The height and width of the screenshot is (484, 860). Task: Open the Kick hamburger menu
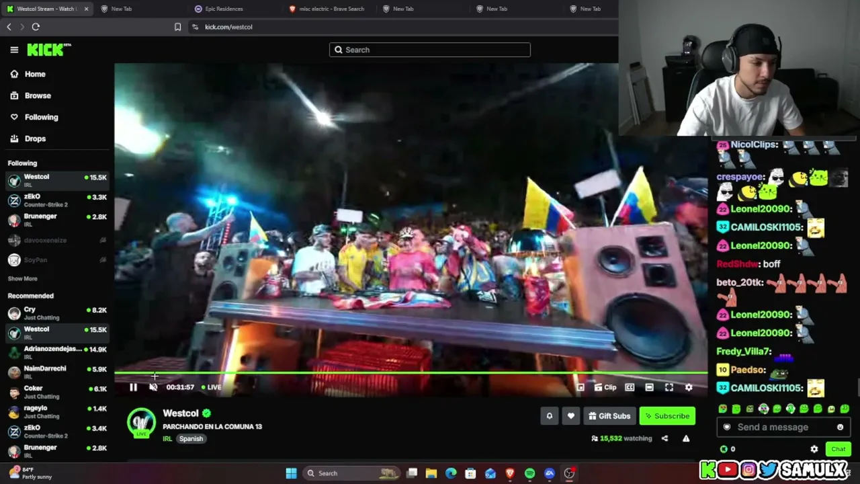point(14,50)
